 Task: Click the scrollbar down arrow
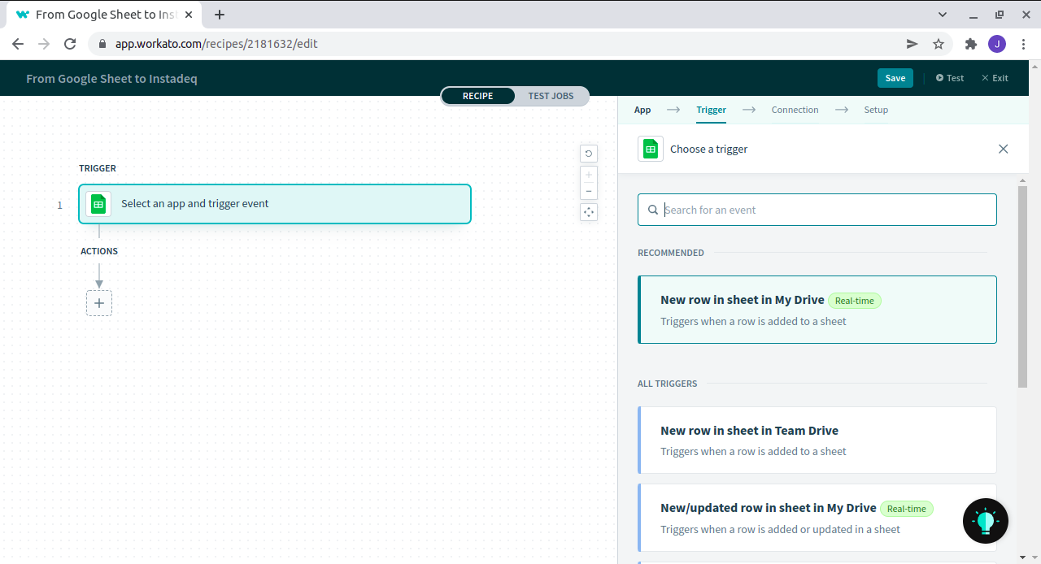[1023, 557]
